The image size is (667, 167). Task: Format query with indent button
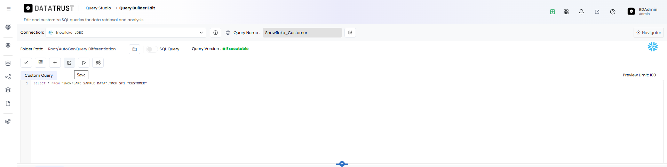[41, 63]
